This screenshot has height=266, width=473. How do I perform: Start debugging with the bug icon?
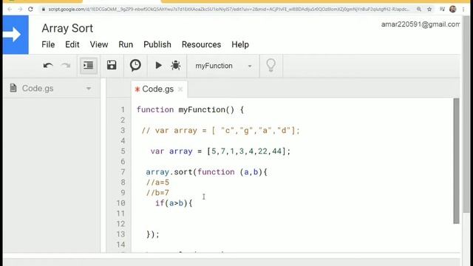176,65
